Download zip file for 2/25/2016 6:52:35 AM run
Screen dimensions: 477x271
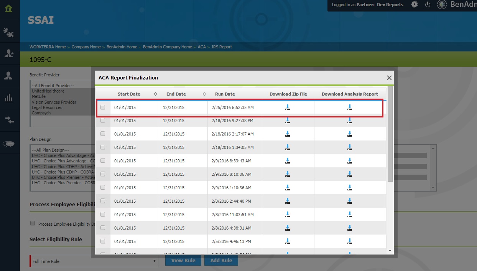click(288, 107)
